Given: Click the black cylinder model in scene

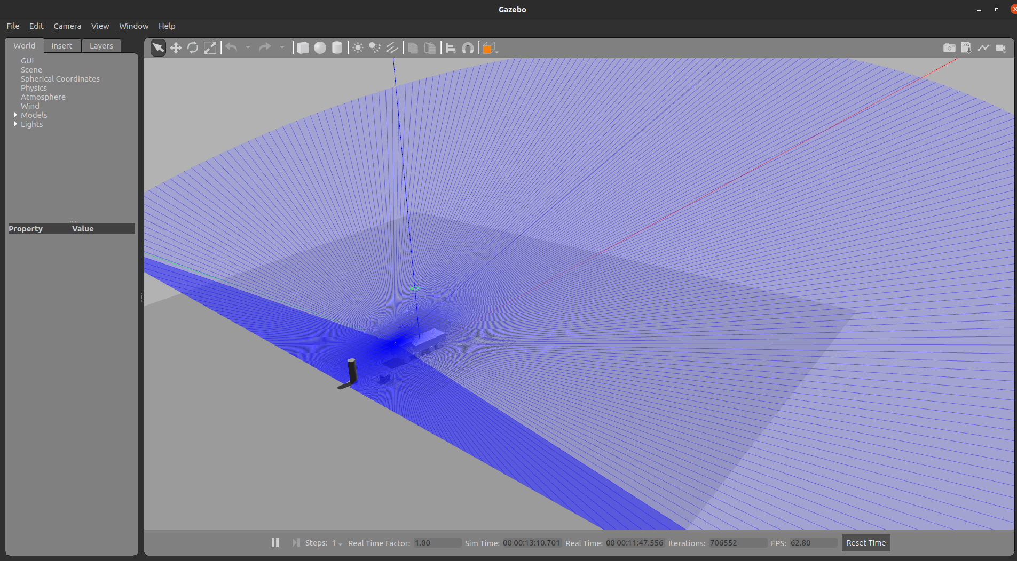Looking at the screenshot, I should [x=351, y=371].
